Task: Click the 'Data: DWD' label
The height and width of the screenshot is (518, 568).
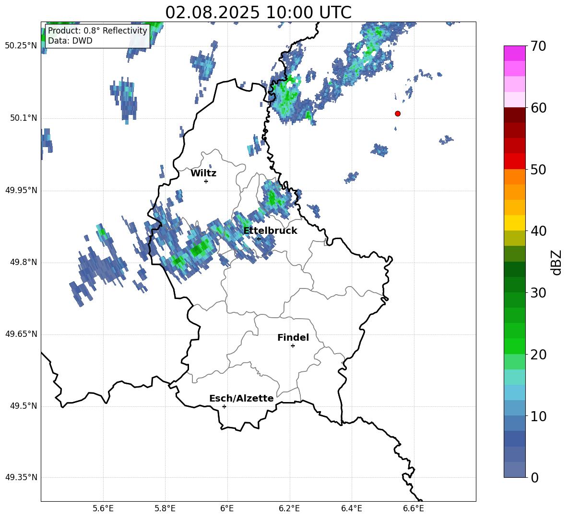Action: (70, 41)
